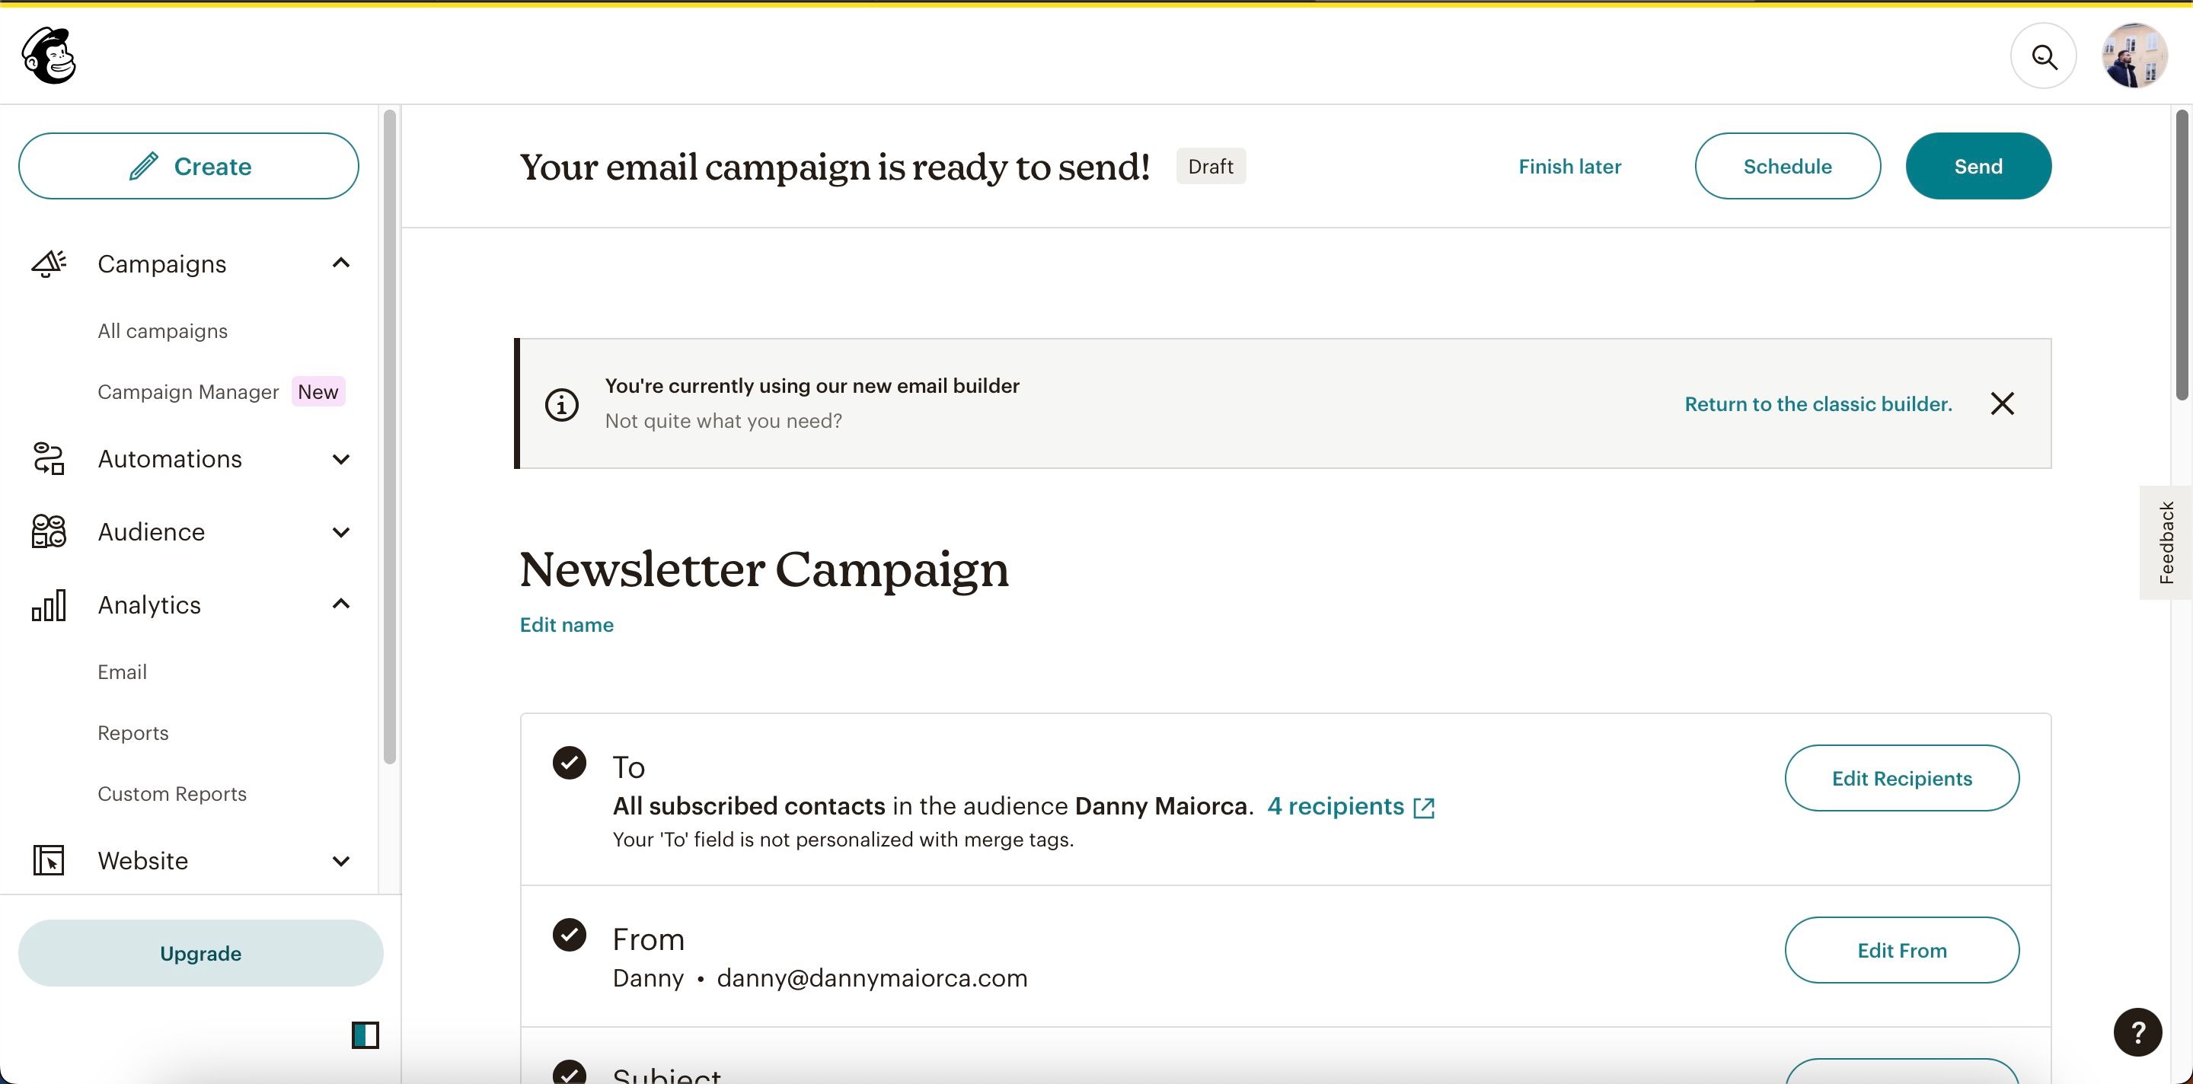Select the Campaigns megaphone icon
This screenshot has height=1084, width=2193.
(48, 263)
